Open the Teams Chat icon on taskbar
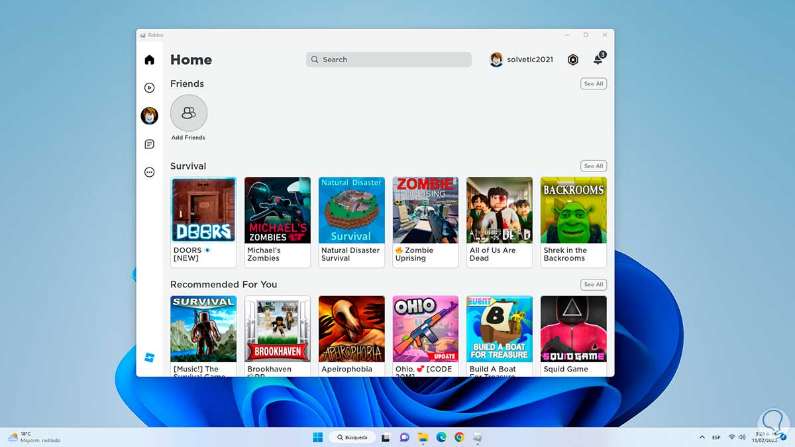 tap(405, 437)
